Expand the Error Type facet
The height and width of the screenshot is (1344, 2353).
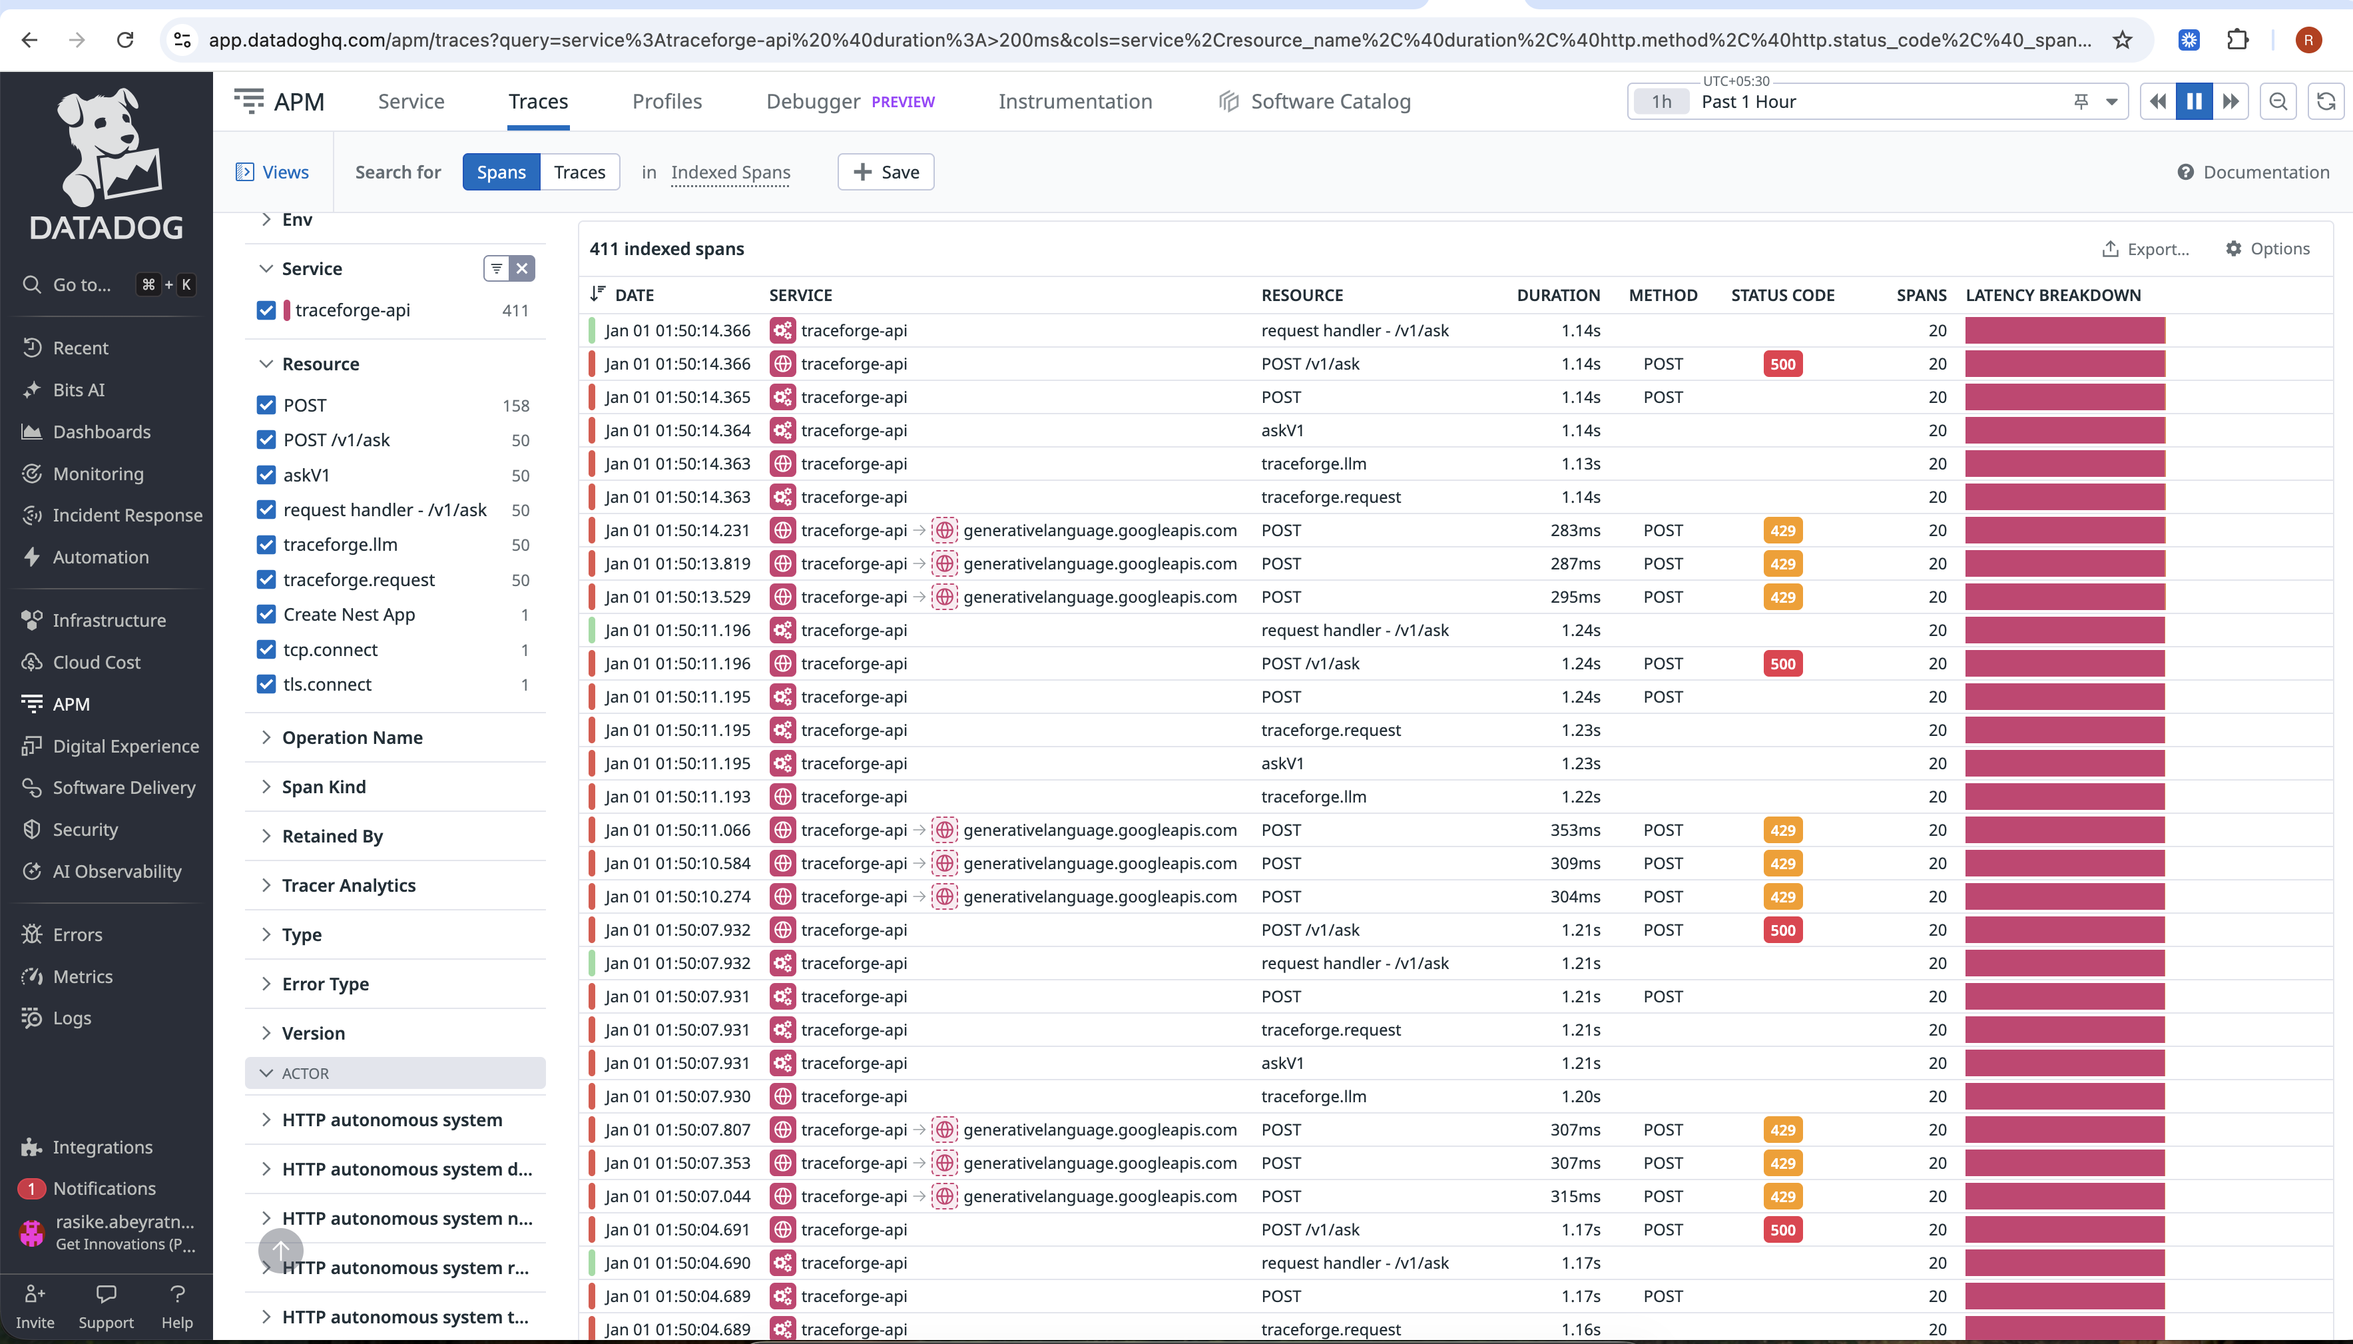pos(325,984)
